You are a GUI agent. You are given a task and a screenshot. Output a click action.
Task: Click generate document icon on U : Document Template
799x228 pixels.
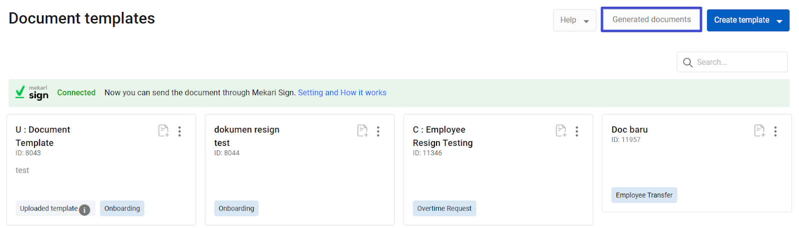[x=163, y=131]
